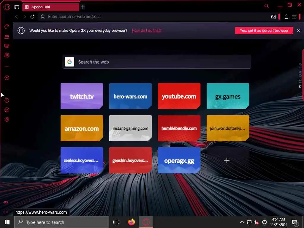Open the amazon.com speed dial tile

coord(82,128)
